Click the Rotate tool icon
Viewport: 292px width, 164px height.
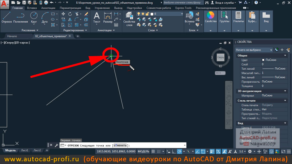[x=70, y=14]
